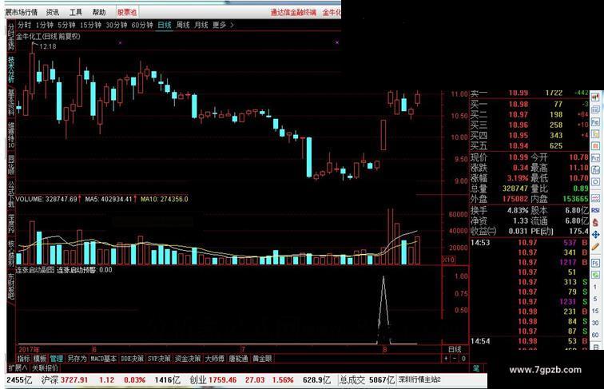This screenshot has width=604, height=389.
Task: Click the 创业 index value 1759.46
Action: pos(223,379)
